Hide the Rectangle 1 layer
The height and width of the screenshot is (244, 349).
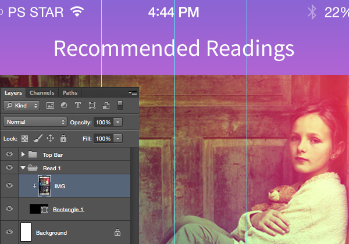coord(9,209)
